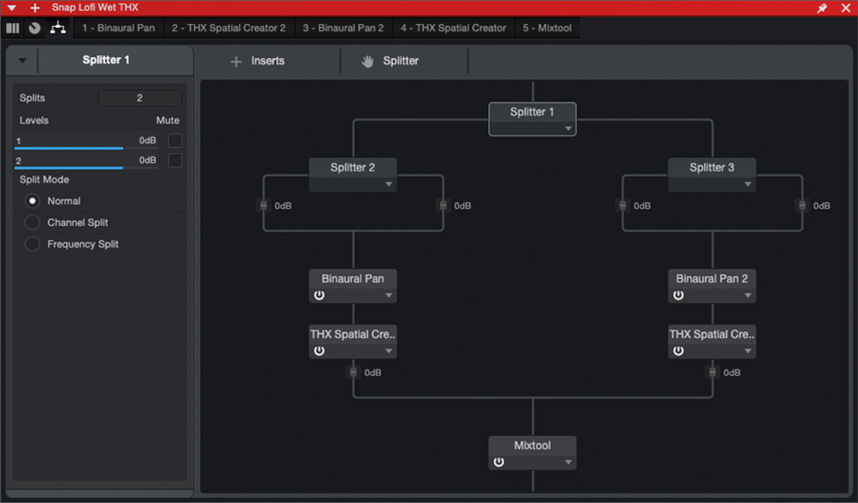Screen dimensions: 858x503
Task: Select Channel Split mode
Action: 32,222
